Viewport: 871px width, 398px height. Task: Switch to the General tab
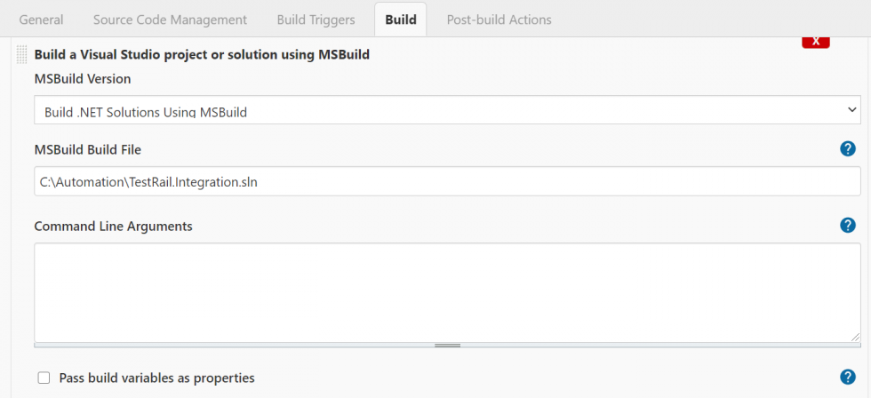tap(41, 20)
